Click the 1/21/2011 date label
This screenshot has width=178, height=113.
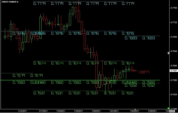pyautogui.click(x=114, y=111)
